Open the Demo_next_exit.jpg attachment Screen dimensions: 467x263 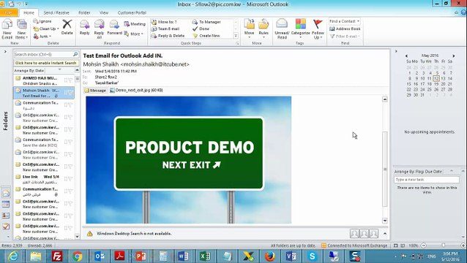click(x=136, y=90)
